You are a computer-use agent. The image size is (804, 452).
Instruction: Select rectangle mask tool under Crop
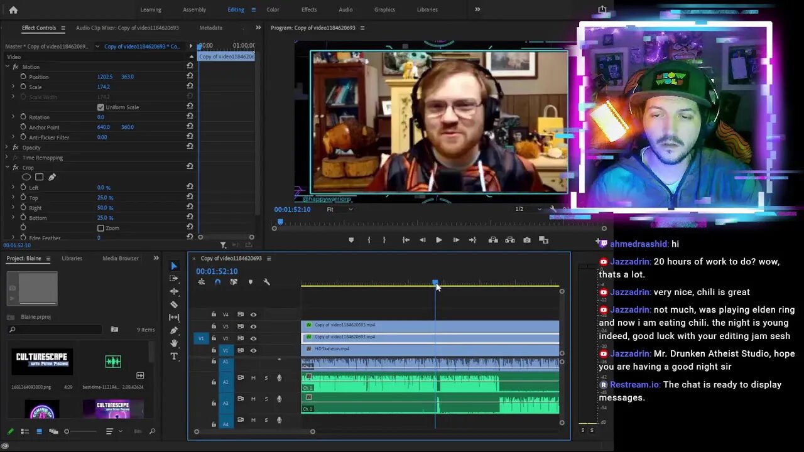click(39, 177)
